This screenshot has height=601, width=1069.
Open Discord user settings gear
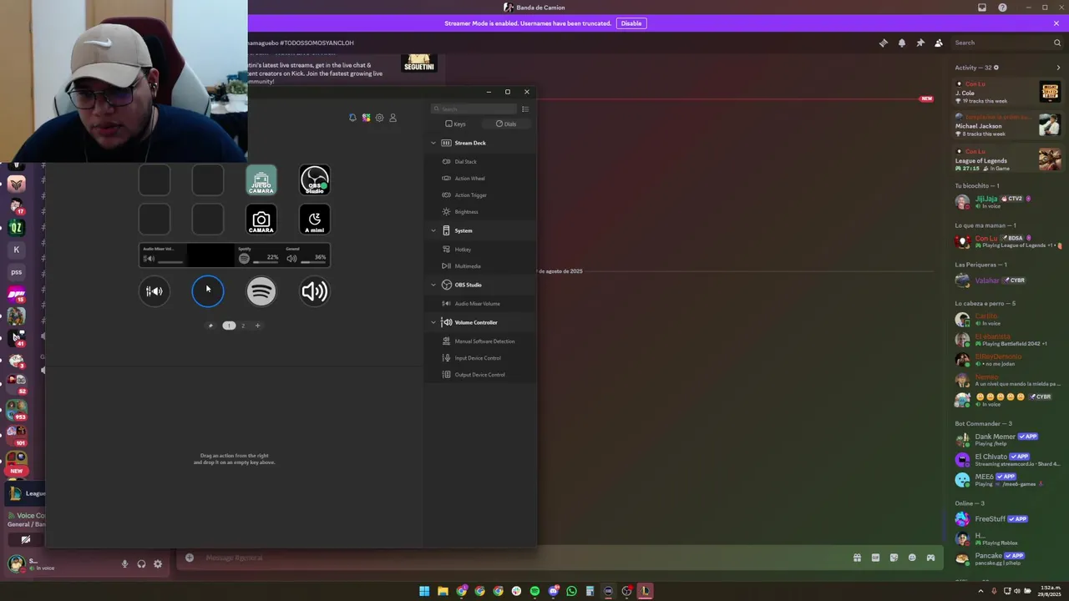coord(158,564)
